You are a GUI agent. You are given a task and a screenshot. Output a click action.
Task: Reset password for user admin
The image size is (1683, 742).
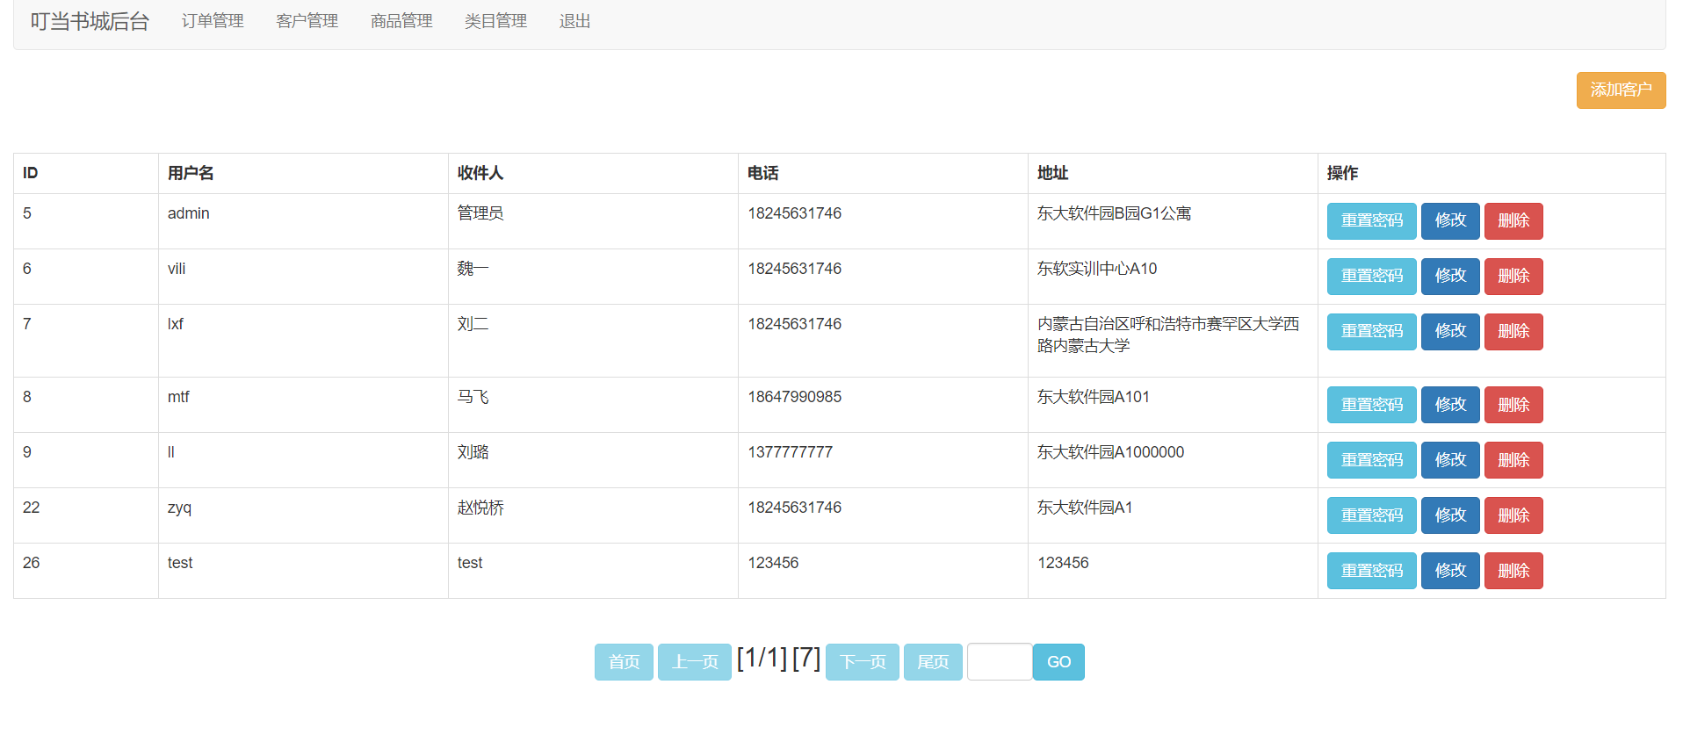pos(1371,221)
